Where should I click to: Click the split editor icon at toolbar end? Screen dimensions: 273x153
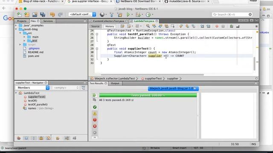(x=256, y=26)
